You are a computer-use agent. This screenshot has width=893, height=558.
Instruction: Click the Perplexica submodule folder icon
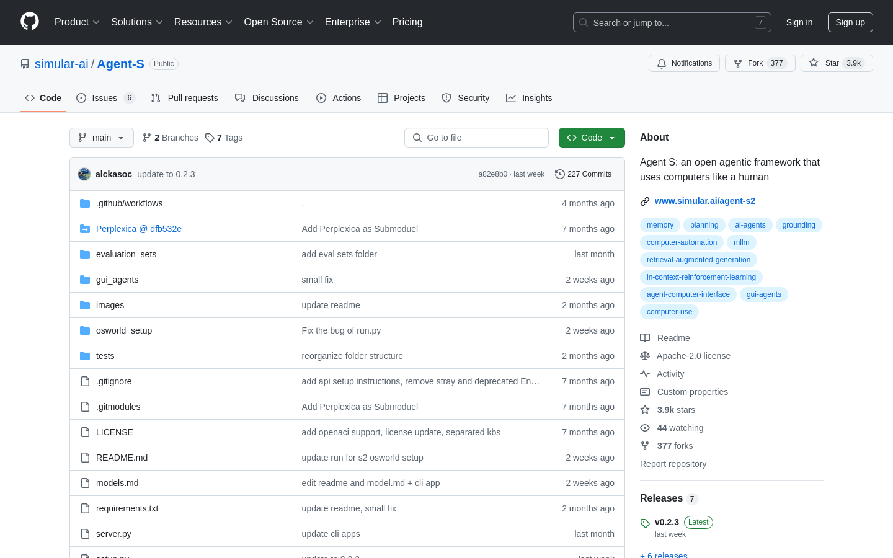tap(85, 229)
